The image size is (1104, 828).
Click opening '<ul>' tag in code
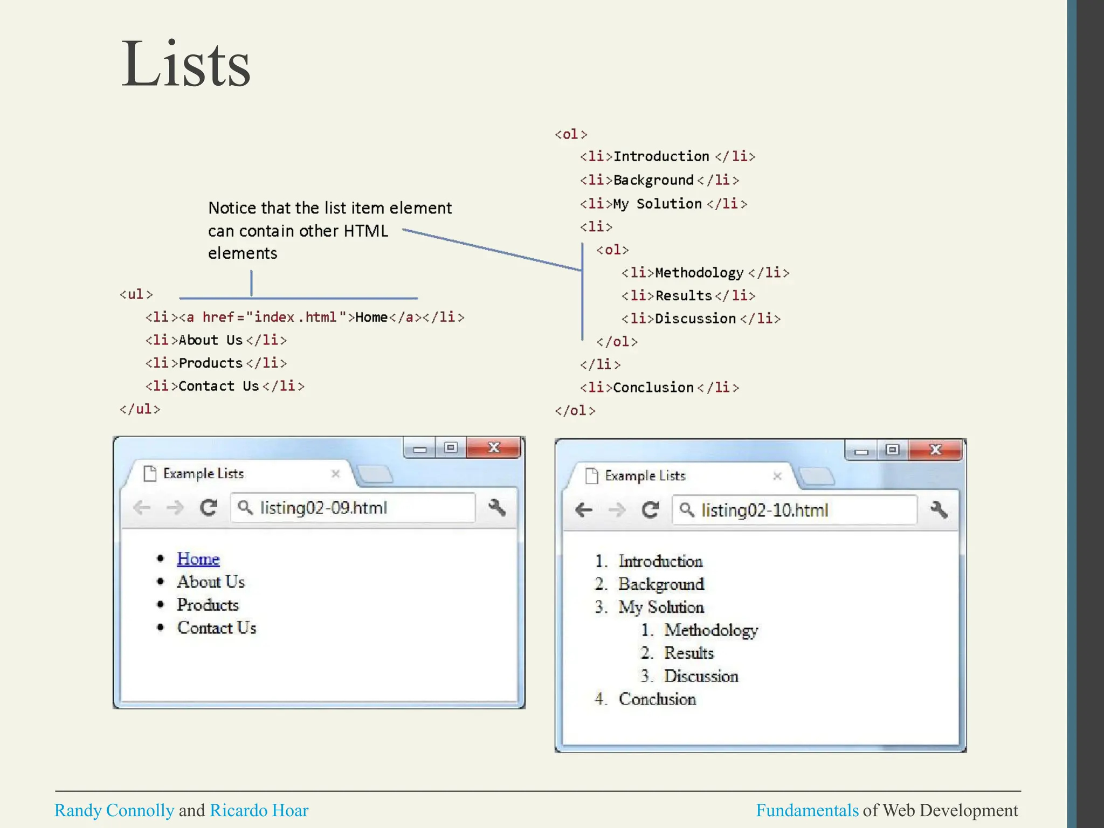tap(136, 294)
